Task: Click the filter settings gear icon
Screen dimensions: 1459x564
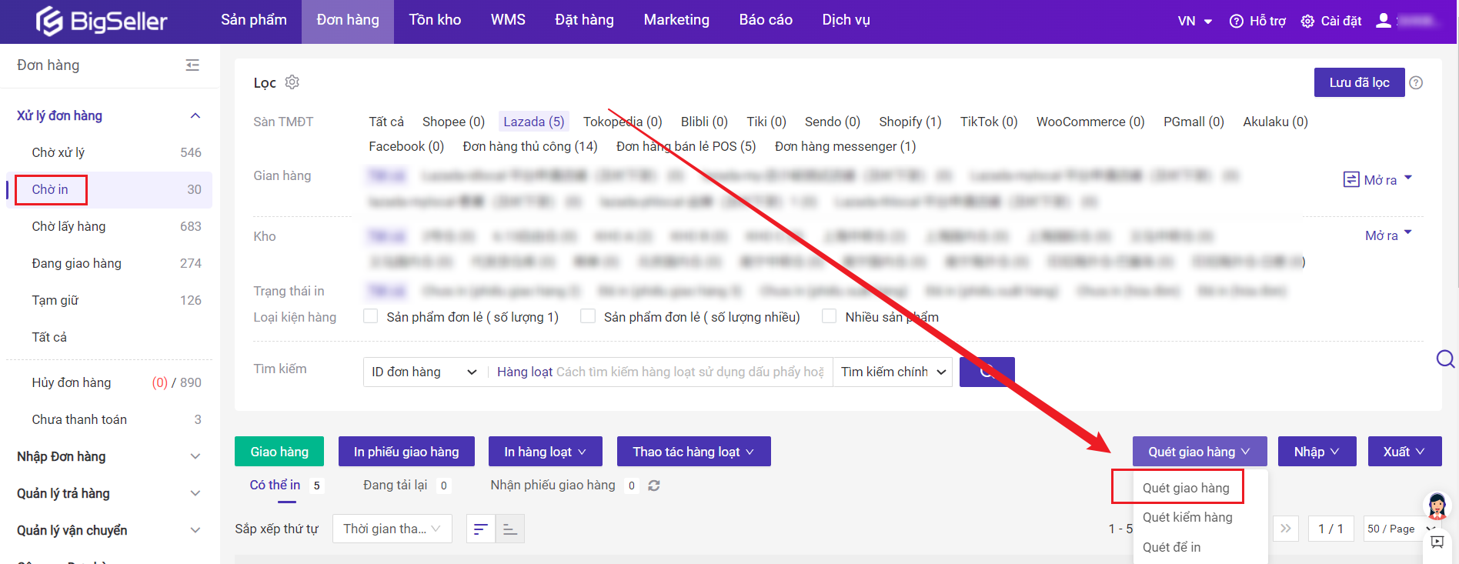Action: [x=292, y=82]
